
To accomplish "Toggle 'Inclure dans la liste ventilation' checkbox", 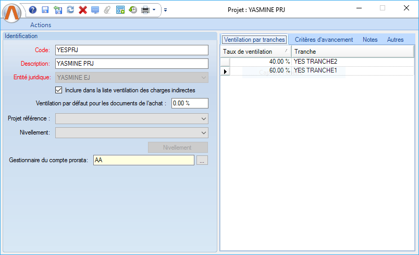I will pyautogui.click(x=59, y=90).
